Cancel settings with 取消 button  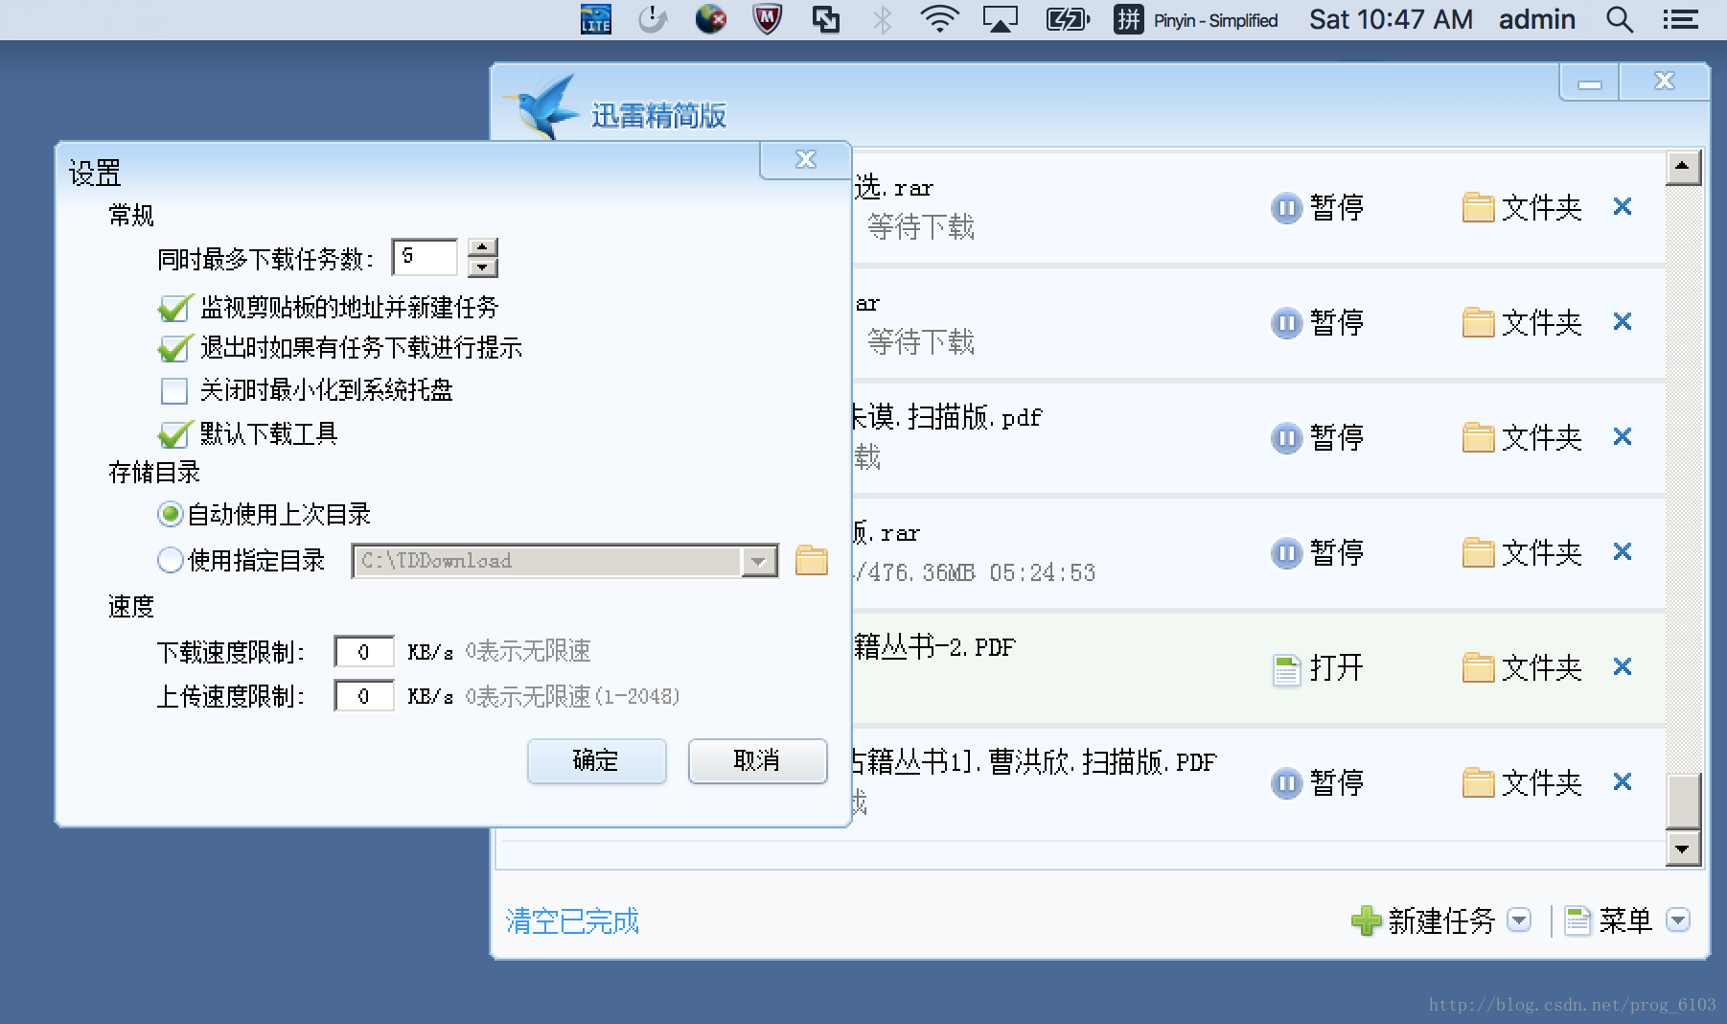pyautogui.click(x=757, y=760)
